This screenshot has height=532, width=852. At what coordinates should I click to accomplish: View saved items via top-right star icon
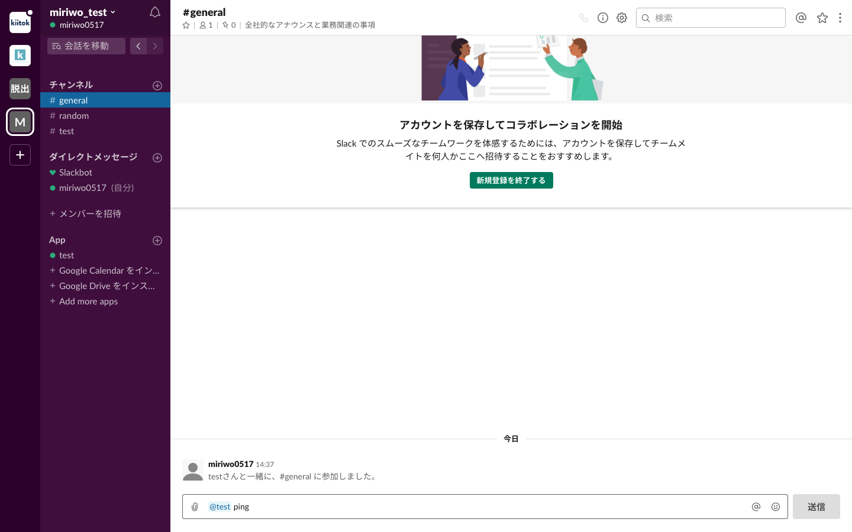[x=822, y=18]
